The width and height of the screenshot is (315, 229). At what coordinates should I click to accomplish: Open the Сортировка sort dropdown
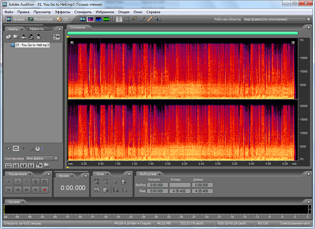pos(41,158)
